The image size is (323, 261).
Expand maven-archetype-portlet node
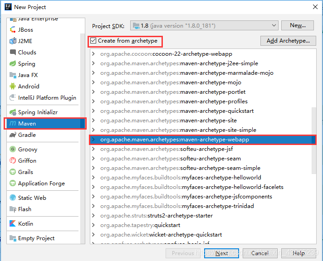[x=93, y=92]
